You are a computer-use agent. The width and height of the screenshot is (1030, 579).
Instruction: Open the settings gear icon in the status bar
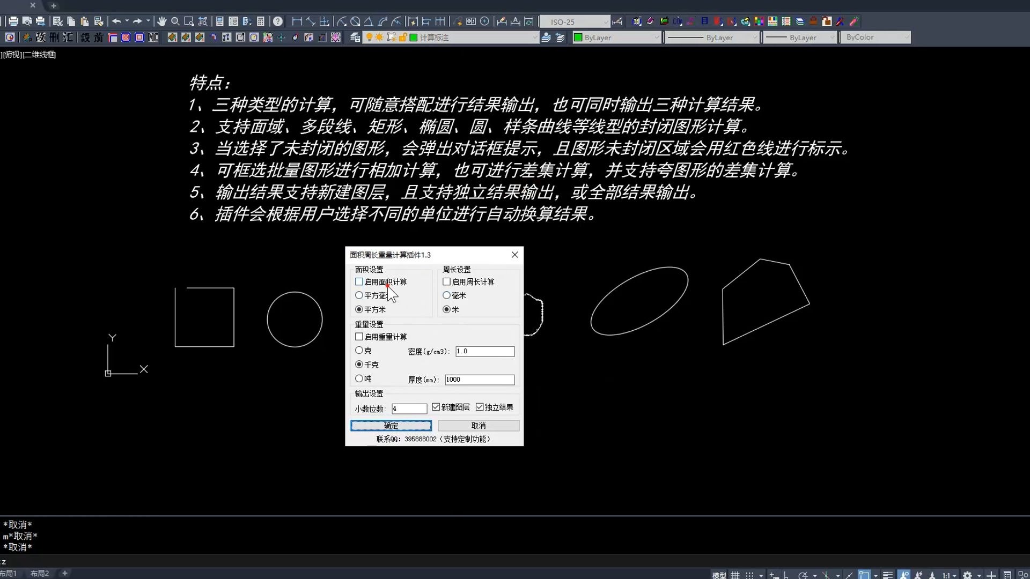pos(968,574)
